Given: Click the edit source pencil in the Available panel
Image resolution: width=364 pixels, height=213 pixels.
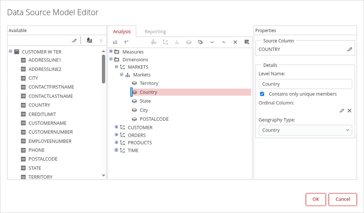Looking at the screenshot, I should 74,40.
